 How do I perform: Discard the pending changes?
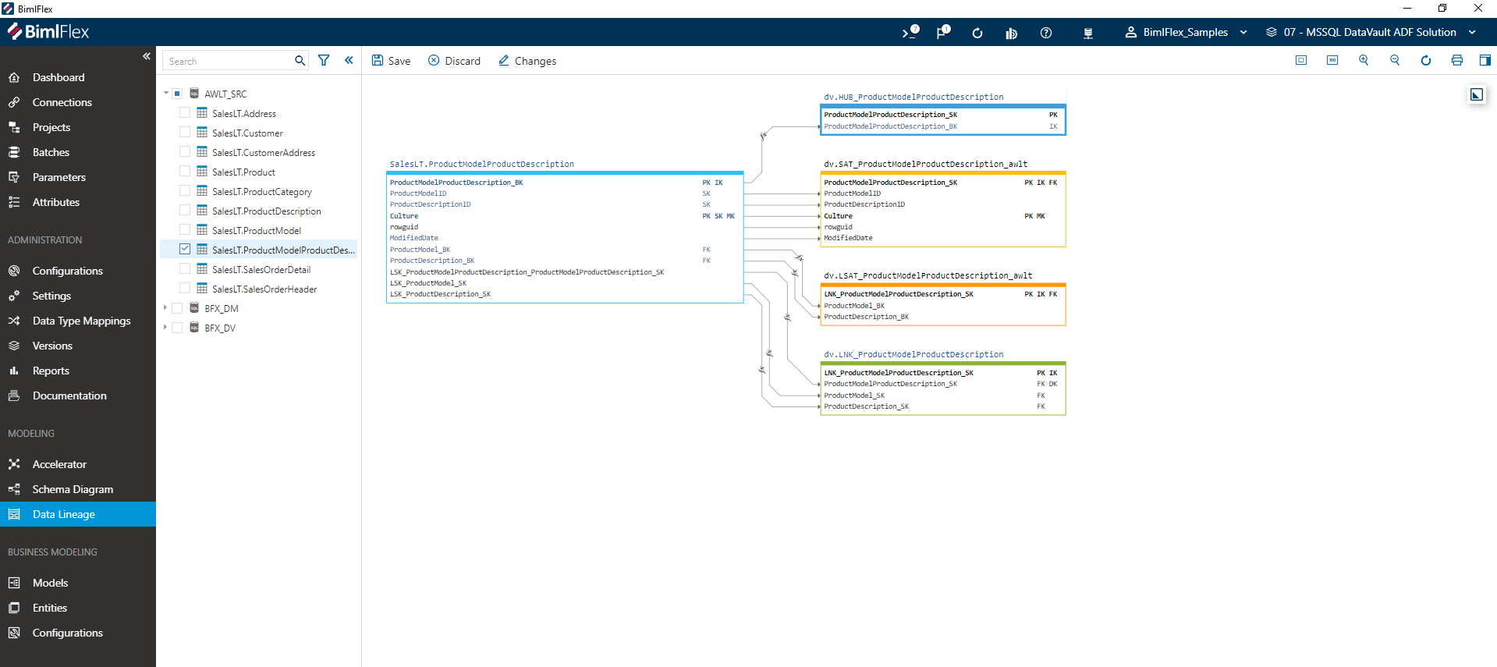coord(454,61)
